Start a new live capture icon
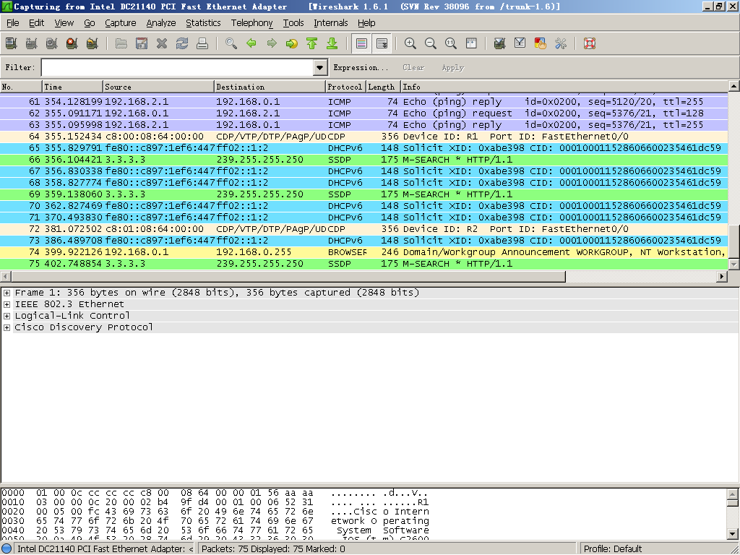Screen dimensions: 740x555 click(x=52, y=43)
